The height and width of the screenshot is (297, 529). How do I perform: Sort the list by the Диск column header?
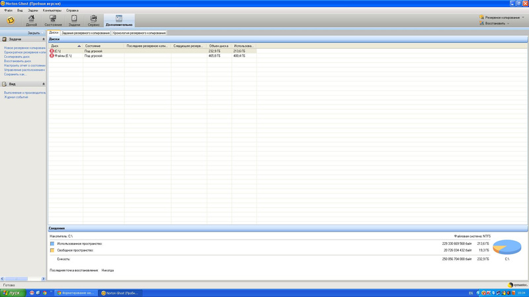(x=65, y=46)
